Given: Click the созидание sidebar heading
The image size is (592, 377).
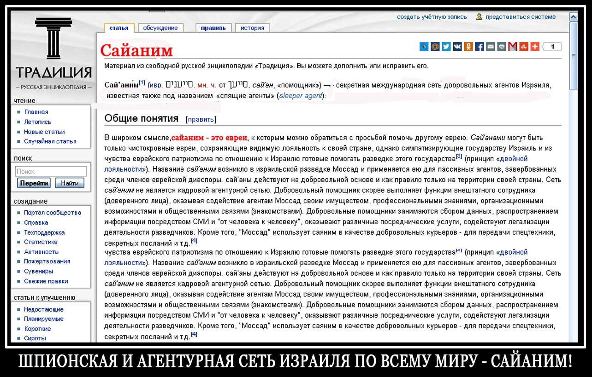Looking at the screenshot, I should 31,201.
